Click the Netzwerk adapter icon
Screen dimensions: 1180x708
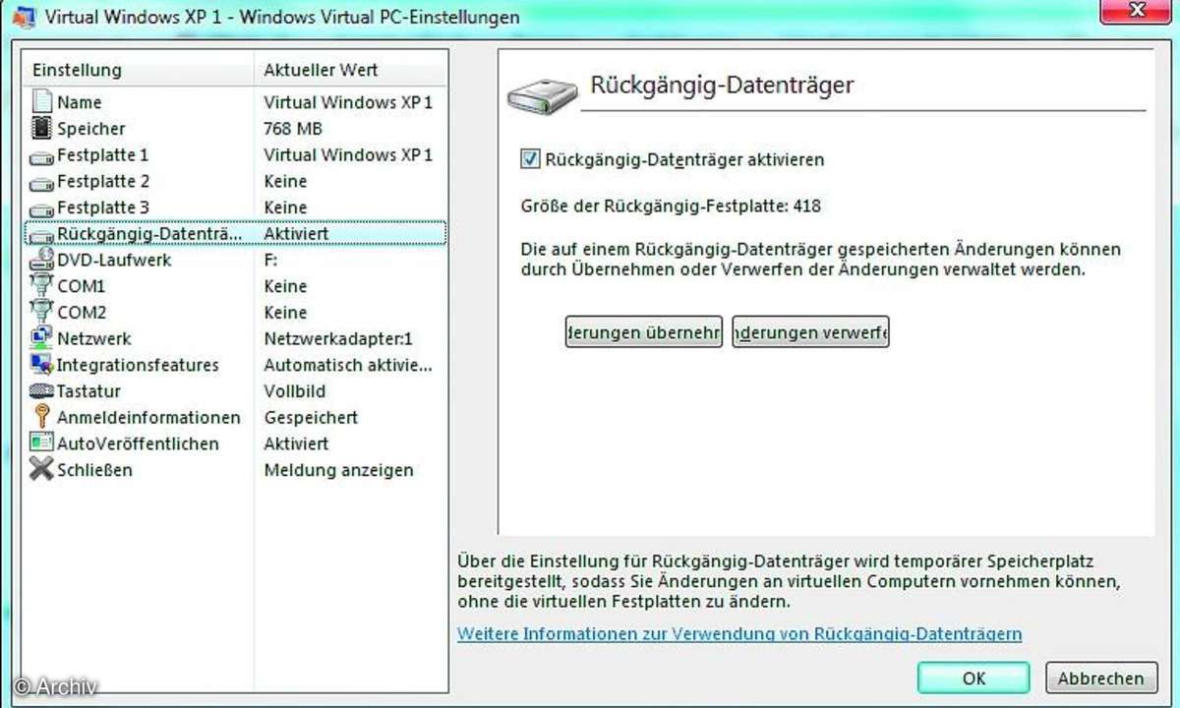coord(41,339)
